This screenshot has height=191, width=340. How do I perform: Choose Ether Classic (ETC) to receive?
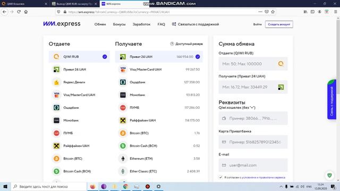pos(159,171)
